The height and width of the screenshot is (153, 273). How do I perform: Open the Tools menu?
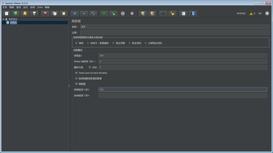pyautogui.click(x=40, y=7)
